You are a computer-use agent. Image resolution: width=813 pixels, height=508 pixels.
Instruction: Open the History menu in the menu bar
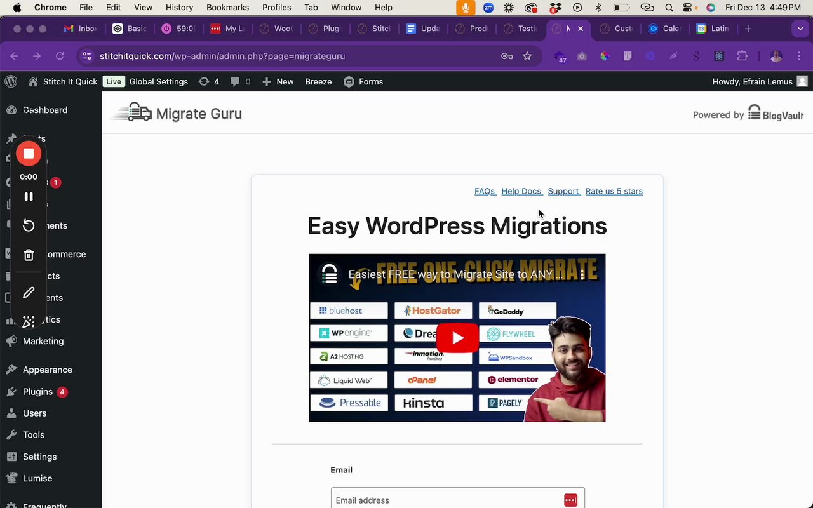pyautogui.click(x=179, y=7)
